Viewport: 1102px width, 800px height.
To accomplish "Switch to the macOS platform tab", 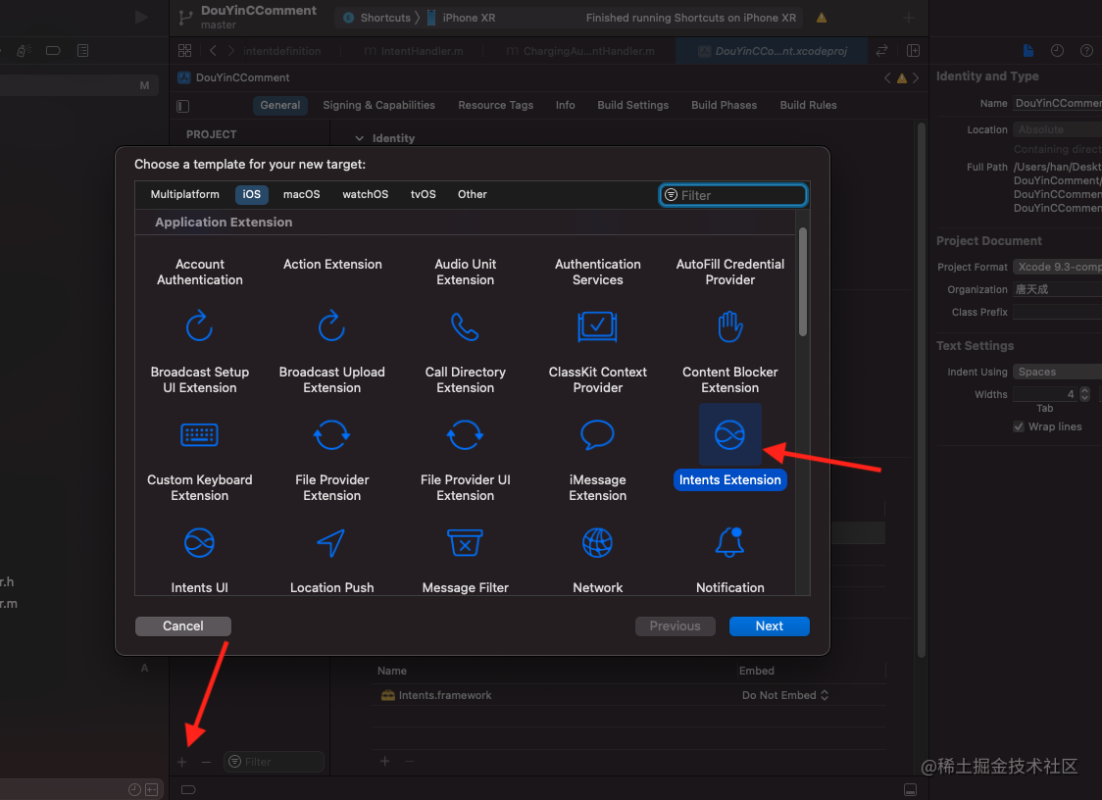I will pyautogui.click(x=302, y=194).
